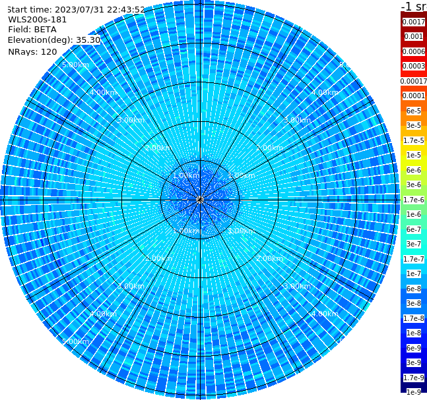The image size is (427, 400).
Task: Select the 6e-8 colorbar value
Action: [x=414, y=289]
